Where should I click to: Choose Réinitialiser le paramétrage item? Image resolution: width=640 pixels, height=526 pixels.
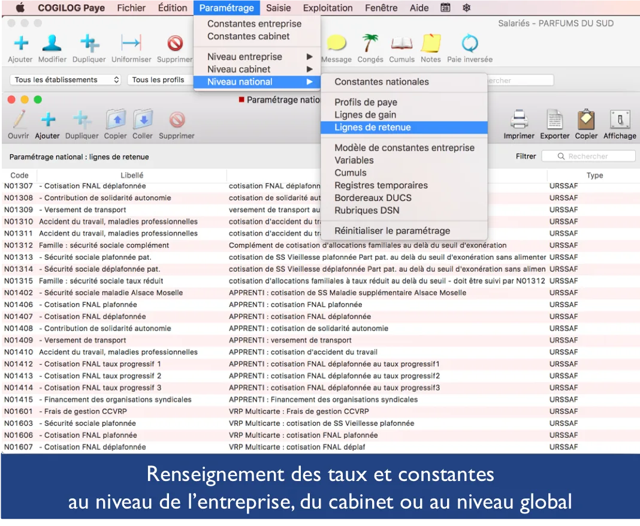(404, 231)
